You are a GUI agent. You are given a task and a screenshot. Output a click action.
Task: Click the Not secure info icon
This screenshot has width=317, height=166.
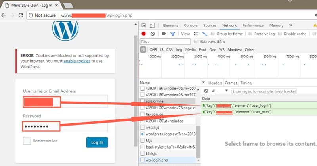(31, 15)
